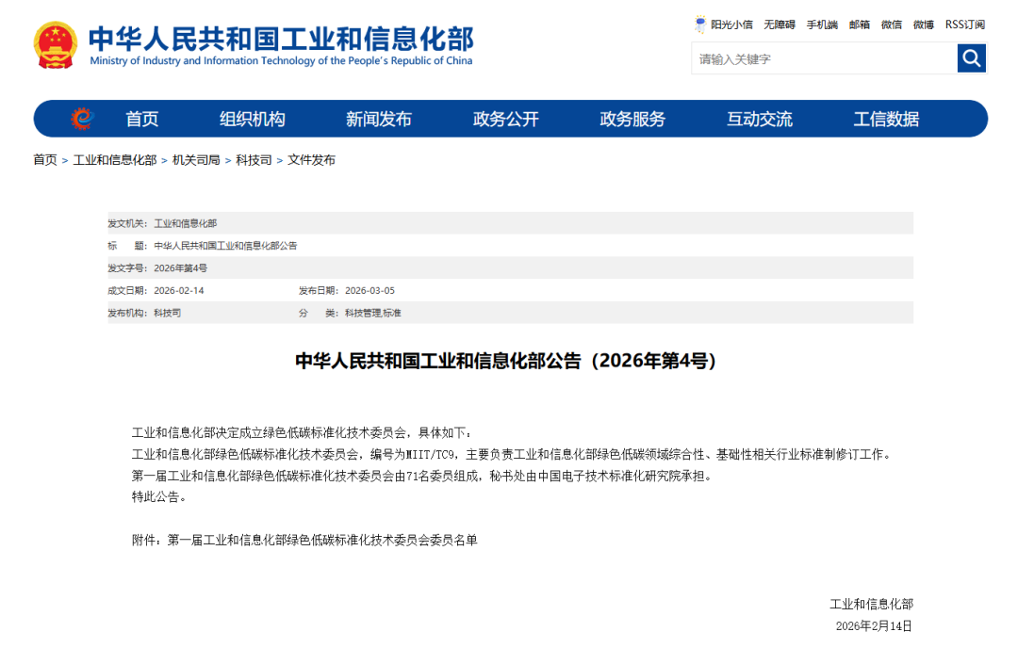
Task: Click the magnifier search button
Action: [x=971, y=58]
